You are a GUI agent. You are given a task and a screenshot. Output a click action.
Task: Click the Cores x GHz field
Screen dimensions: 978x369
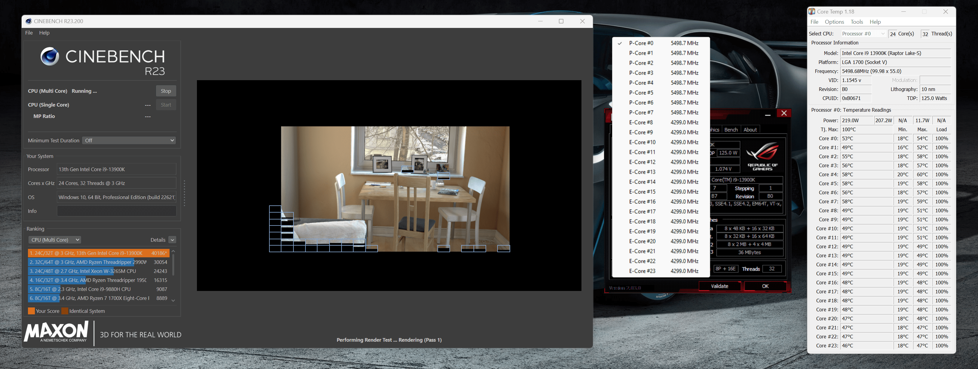pyautogui.click(x=117, y=183)
